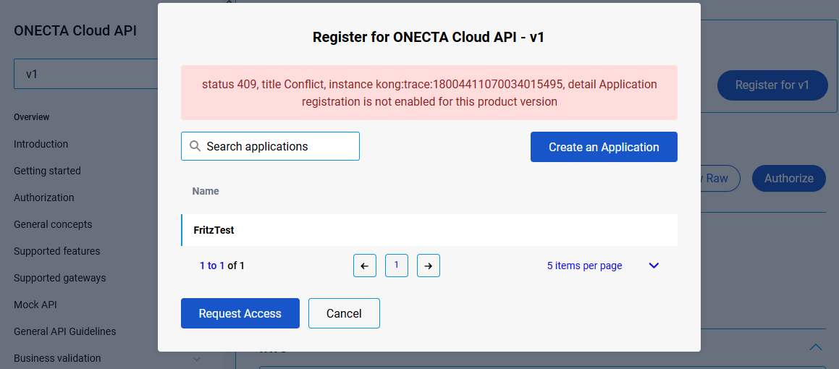Image resolution: width=839 pixels, height=369 pixels.
Task: Go to previous page with left arrow
Action: coord(365,266)
